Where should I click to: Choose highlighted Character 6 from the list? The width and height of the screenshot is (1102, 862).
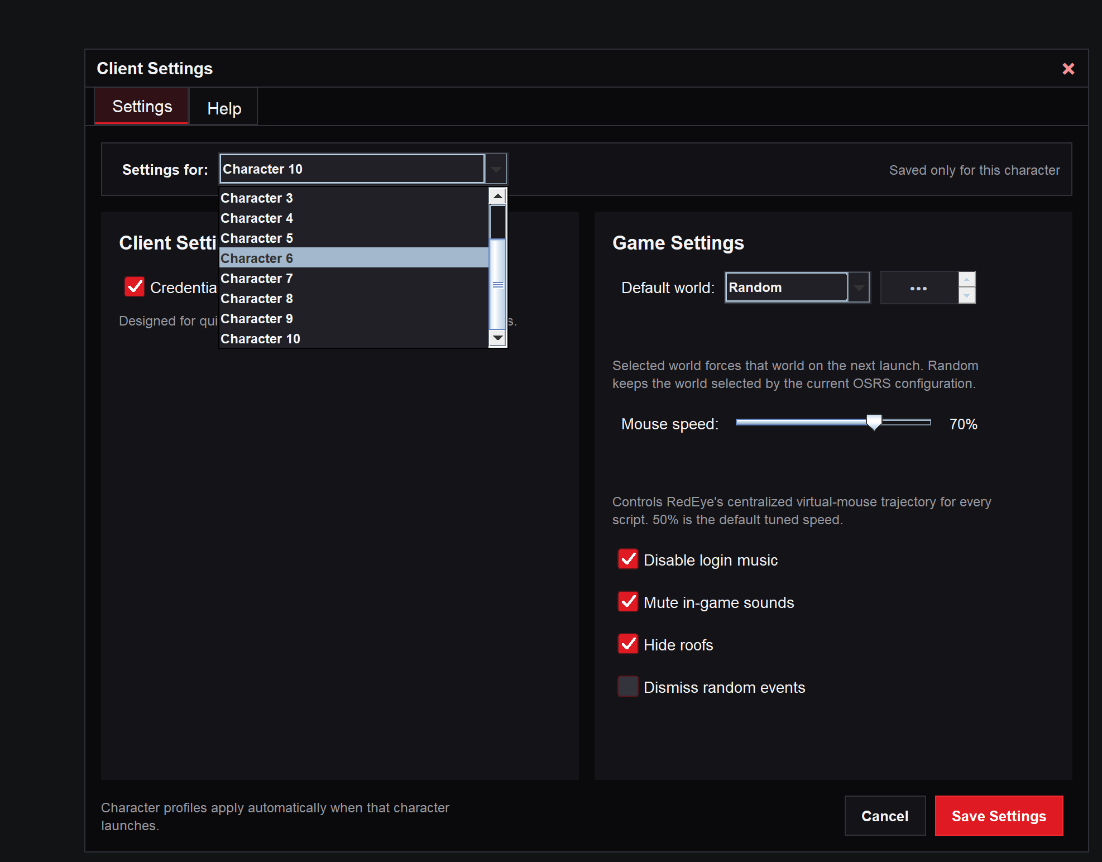354,258
